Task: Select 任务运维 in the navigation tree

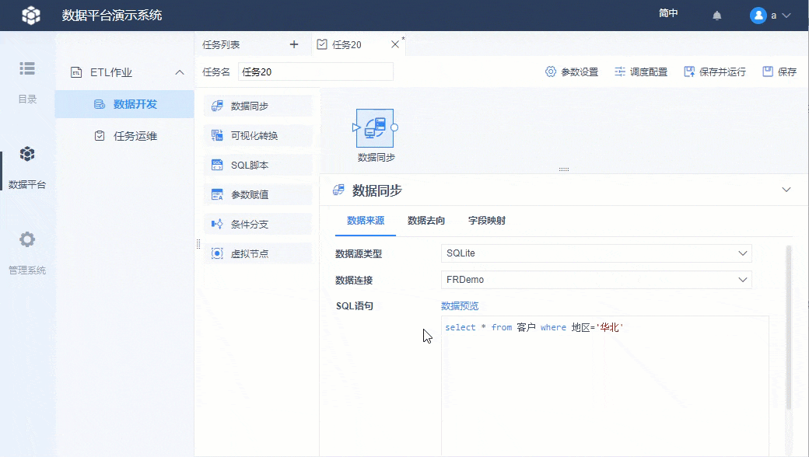Action: coord(124,136)
